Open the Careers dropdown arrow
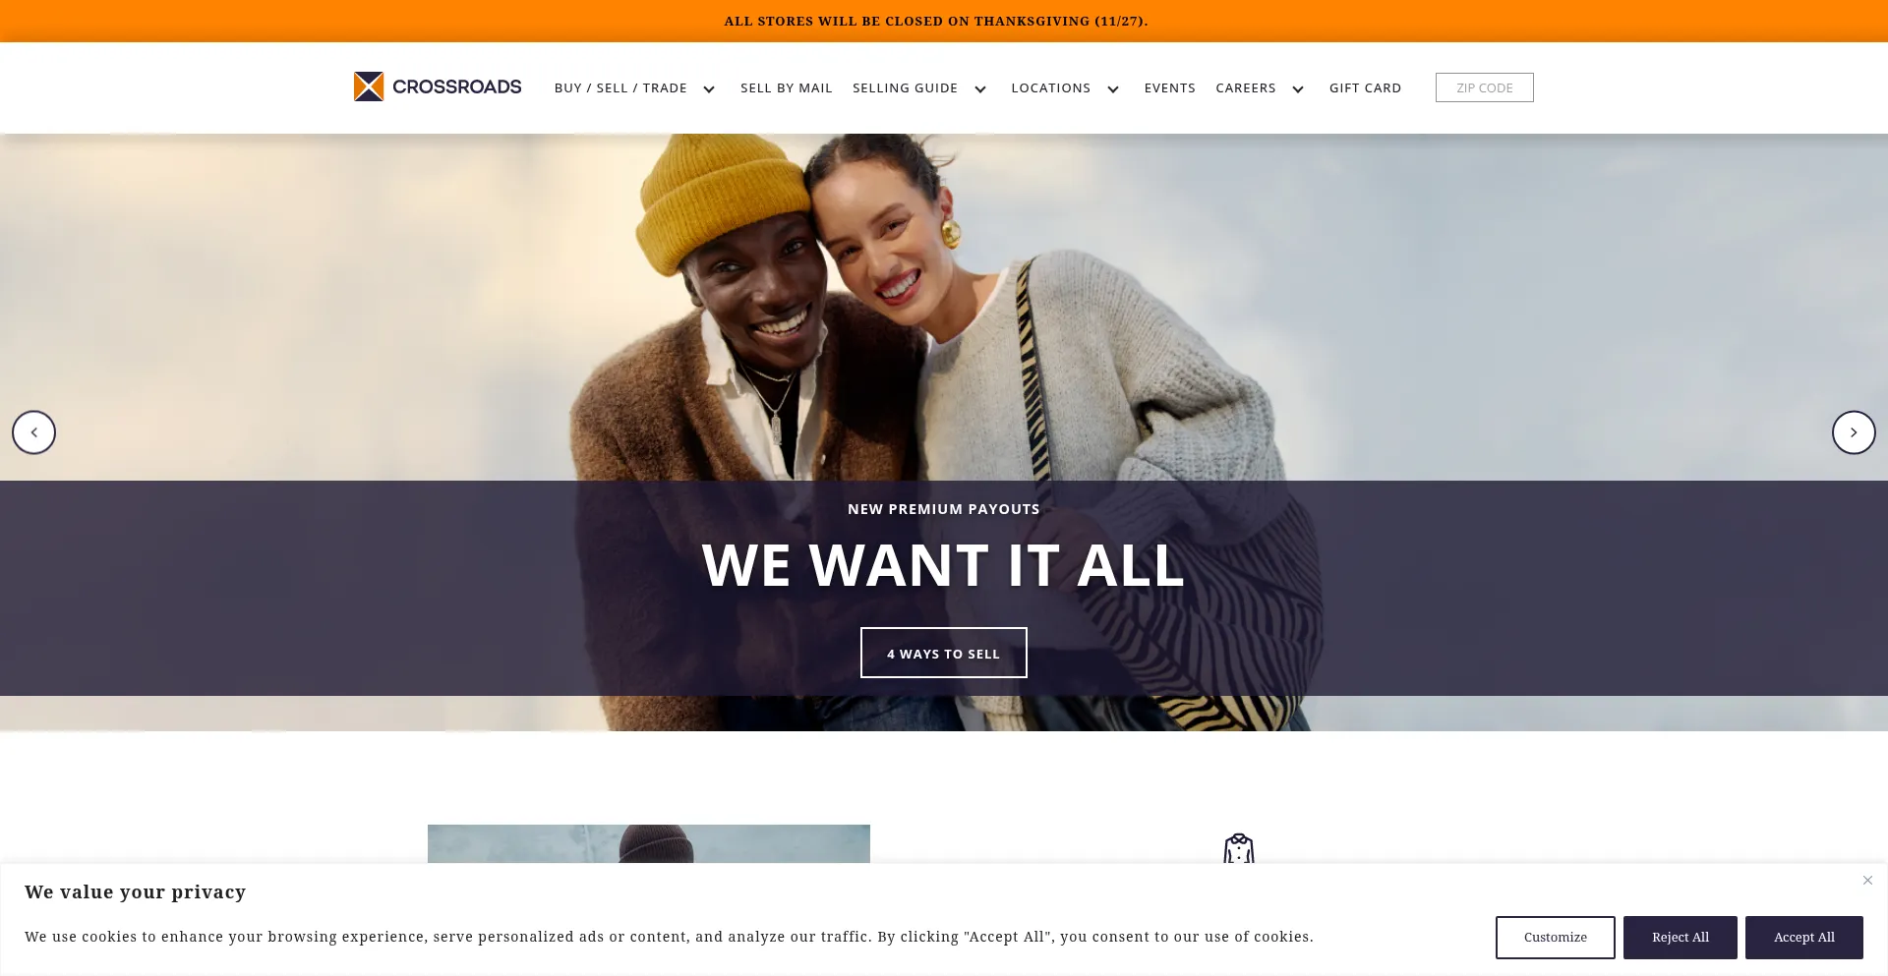The height and width of the screenshot is (976, 1888). pyautogui.click(x=1298, y=89)
